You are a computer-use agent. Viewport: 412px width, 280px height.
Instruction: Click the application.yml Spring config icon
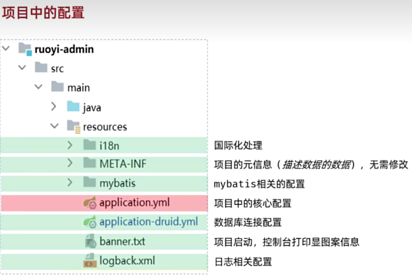(x=90, y=202)
